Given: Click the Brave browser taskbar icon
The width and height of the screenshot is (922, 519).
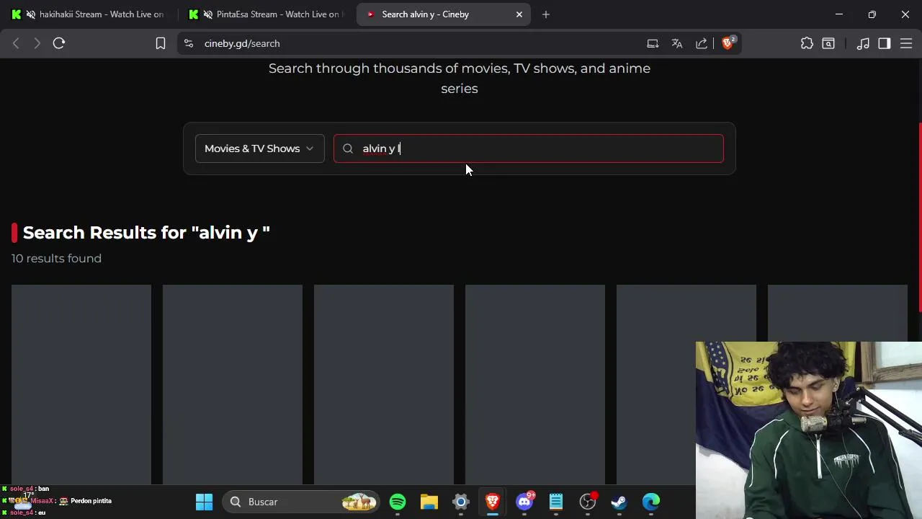Looking at the screenshot, I should pos(493,502).
